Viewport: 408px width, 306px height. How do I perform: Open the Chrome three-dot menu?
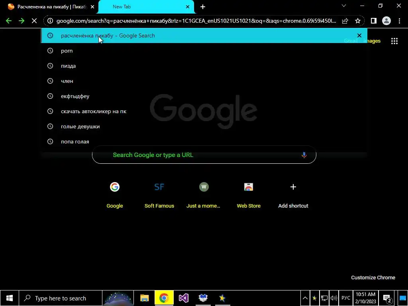coord(399,21)
